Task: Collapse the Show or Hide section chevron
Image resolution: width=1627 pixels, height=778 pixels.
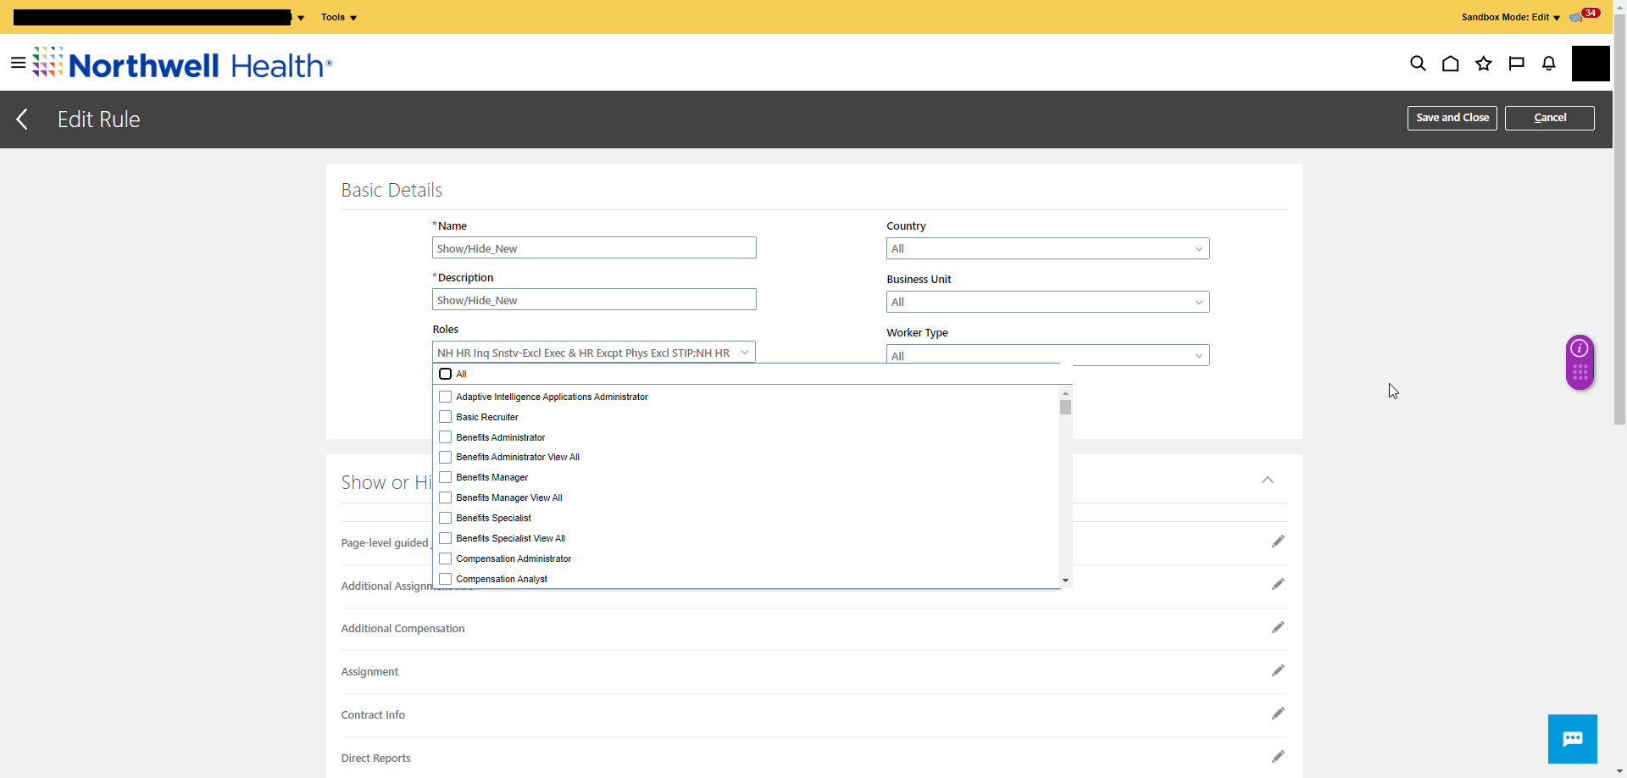Action: 1268,481
